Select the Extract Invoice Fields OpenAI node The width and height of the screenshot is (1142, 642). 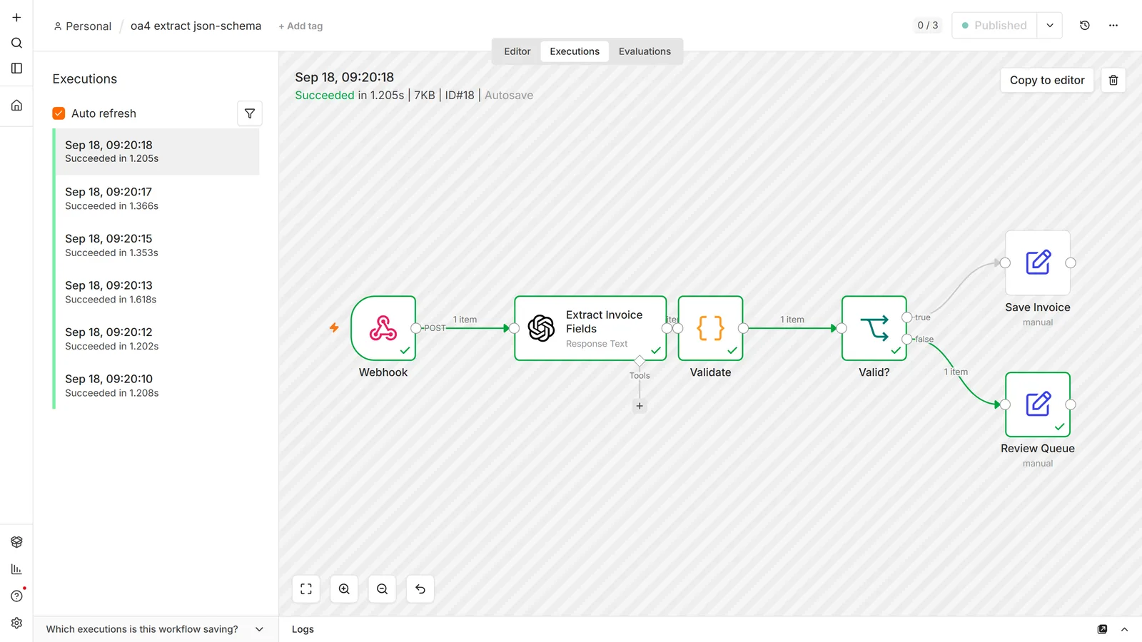tap(590, 328)
